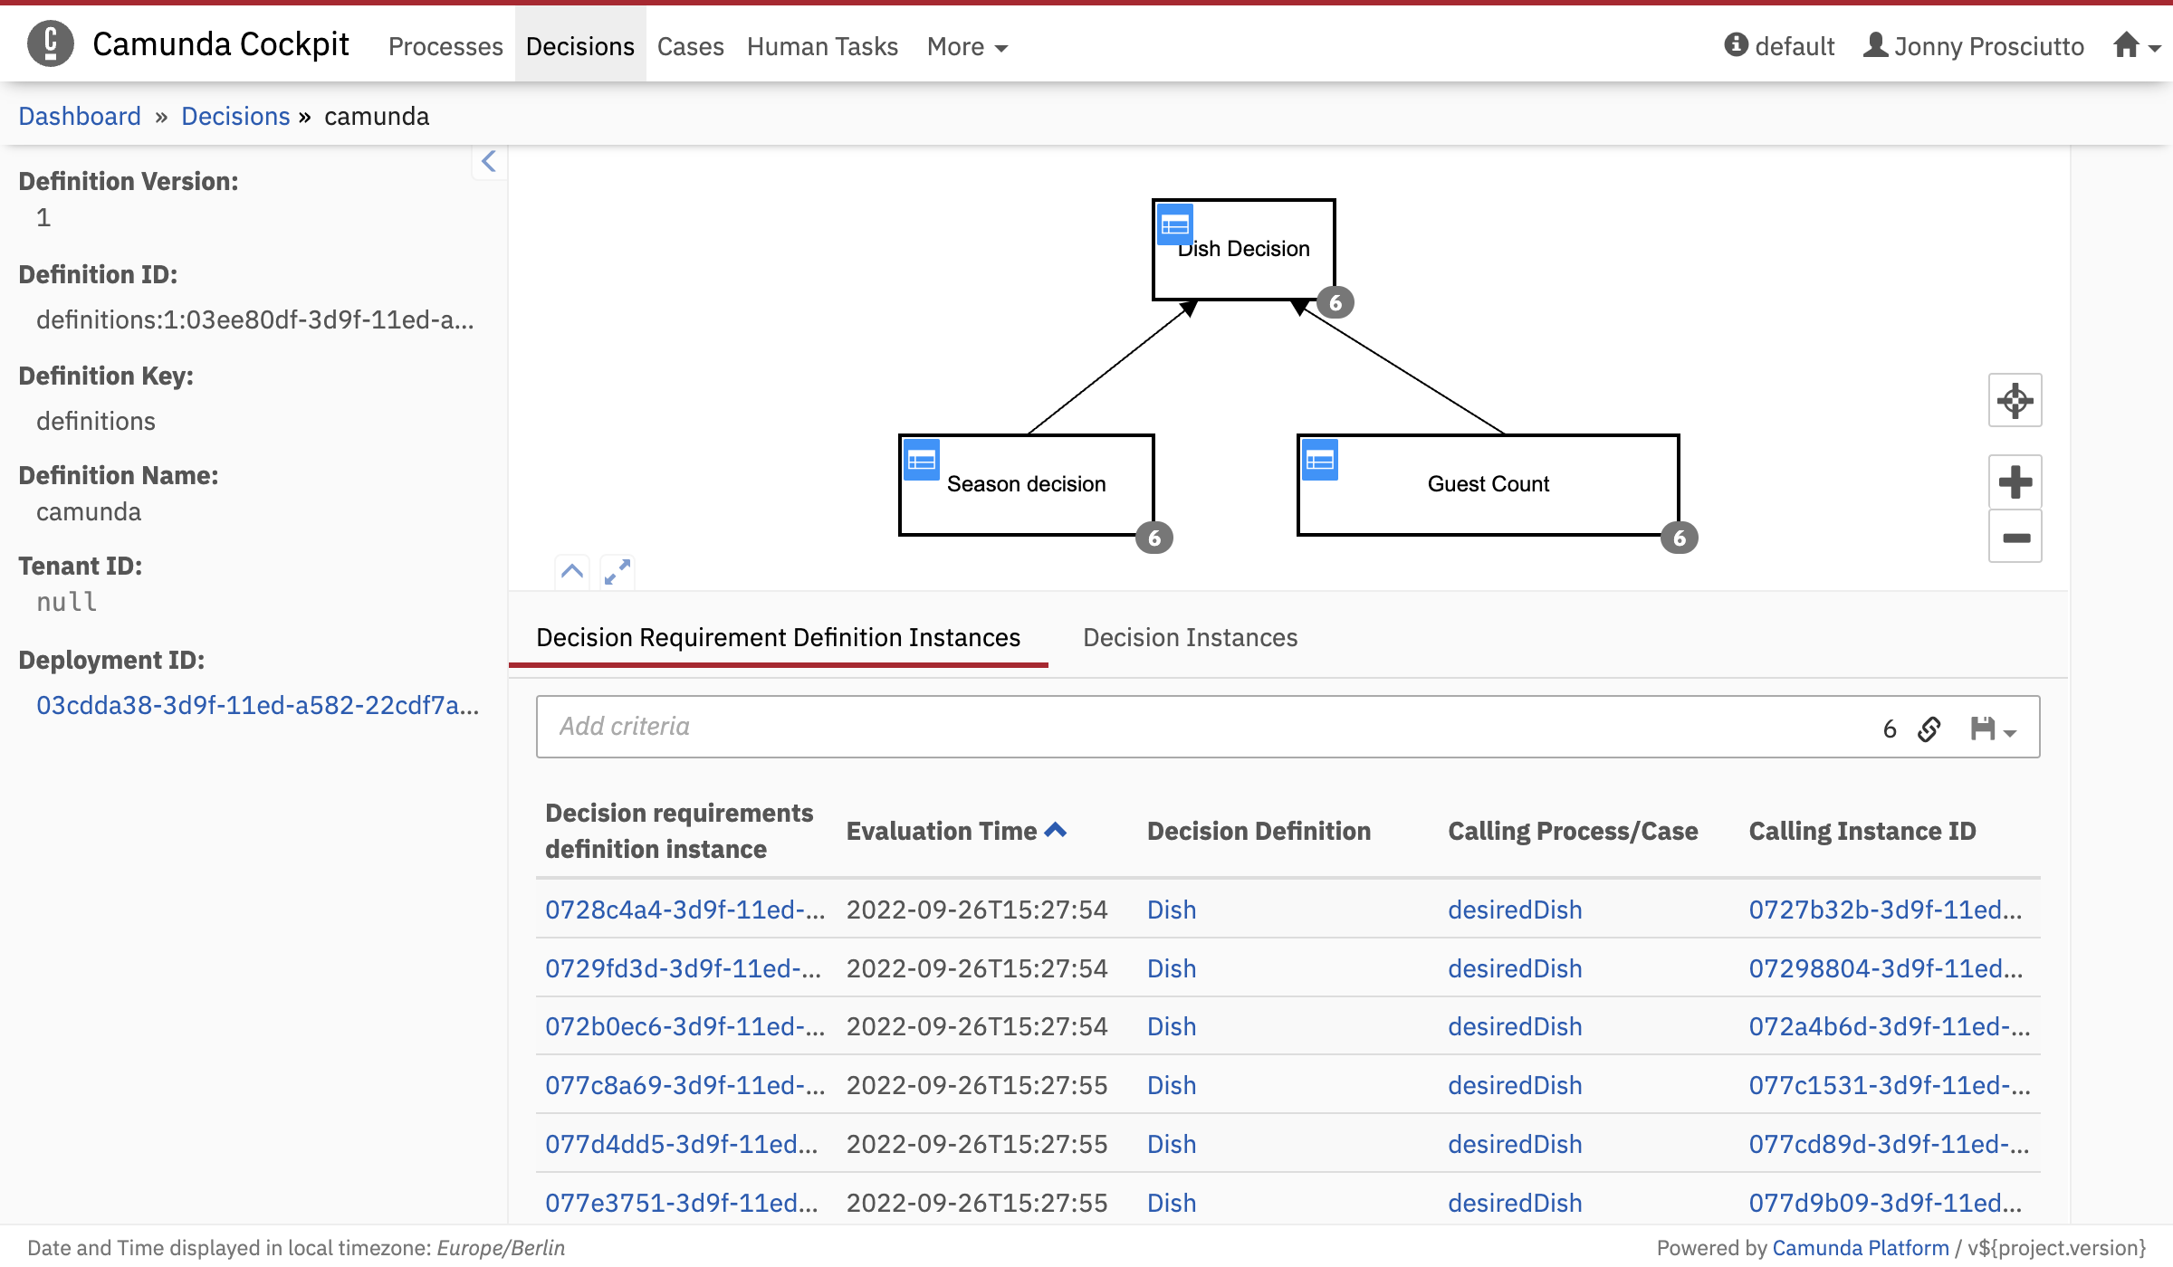Open calling instance 07298804-3d9f-11ed
This screenshot has height=1267, width=2173.
1885,968
